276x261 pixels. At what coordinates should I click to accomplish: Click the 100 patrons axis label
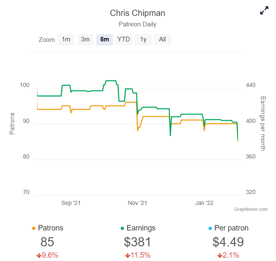(25, 85)
